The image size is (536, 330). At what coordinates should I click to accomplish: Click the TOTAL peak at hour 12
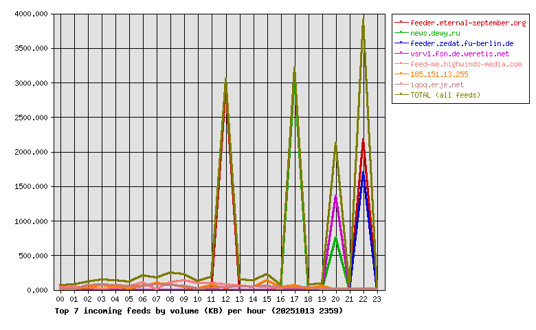click(x=225, y=79)
